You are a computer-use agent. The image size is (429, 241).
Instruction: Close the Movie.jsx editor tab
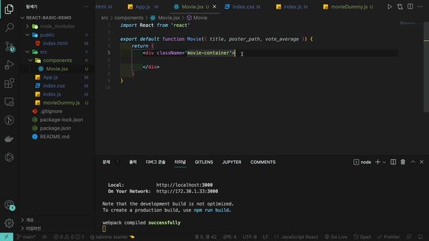coord(214,7)
